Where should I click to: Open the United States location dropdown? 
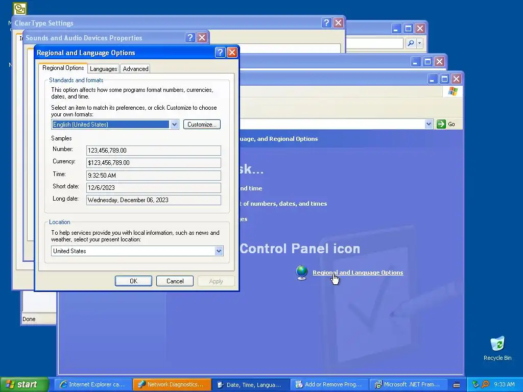click(219, 251)
